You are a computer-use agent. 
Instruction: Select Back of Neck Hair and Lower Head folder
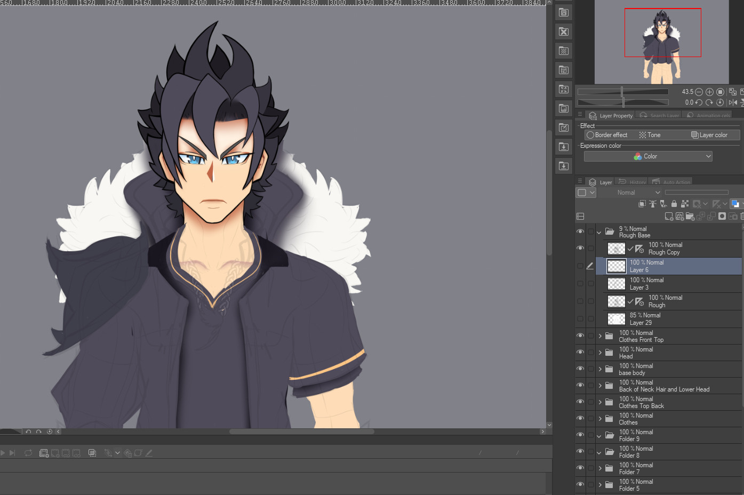point(669,386)
